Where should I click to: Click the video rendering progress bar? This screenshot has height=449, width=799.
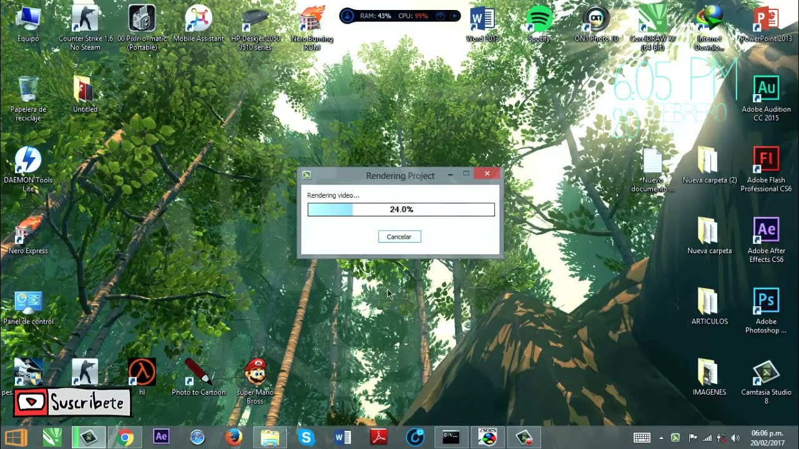point(401,210)
